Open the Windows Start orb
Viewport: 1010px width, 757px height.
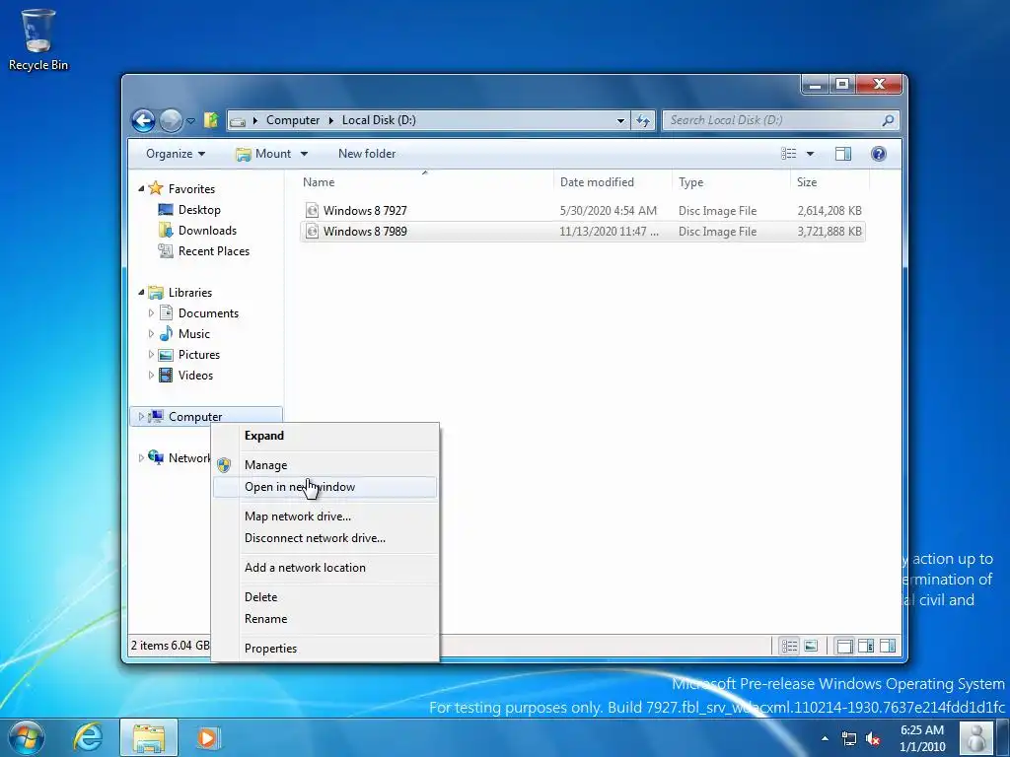[27, 737]
